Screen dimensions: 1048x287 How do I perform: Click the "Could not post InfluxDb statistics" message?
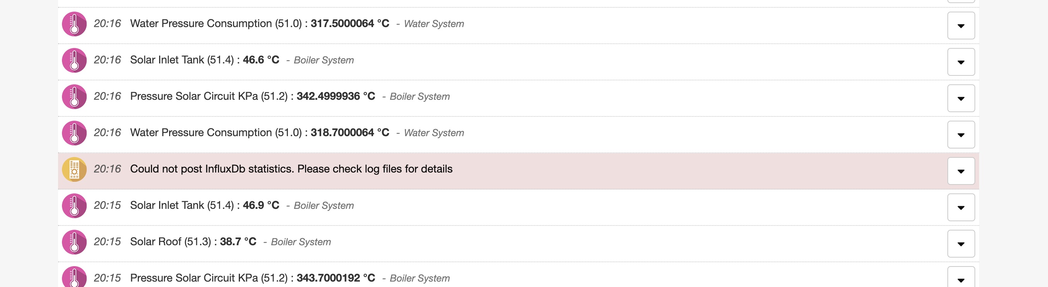point(291,169)
